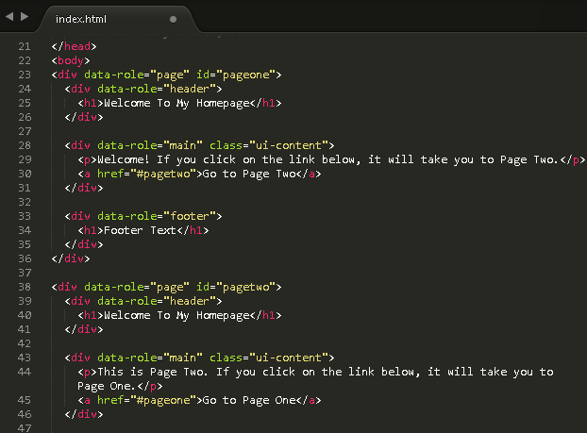Click closing div tag on line 35

coord(84,244)
